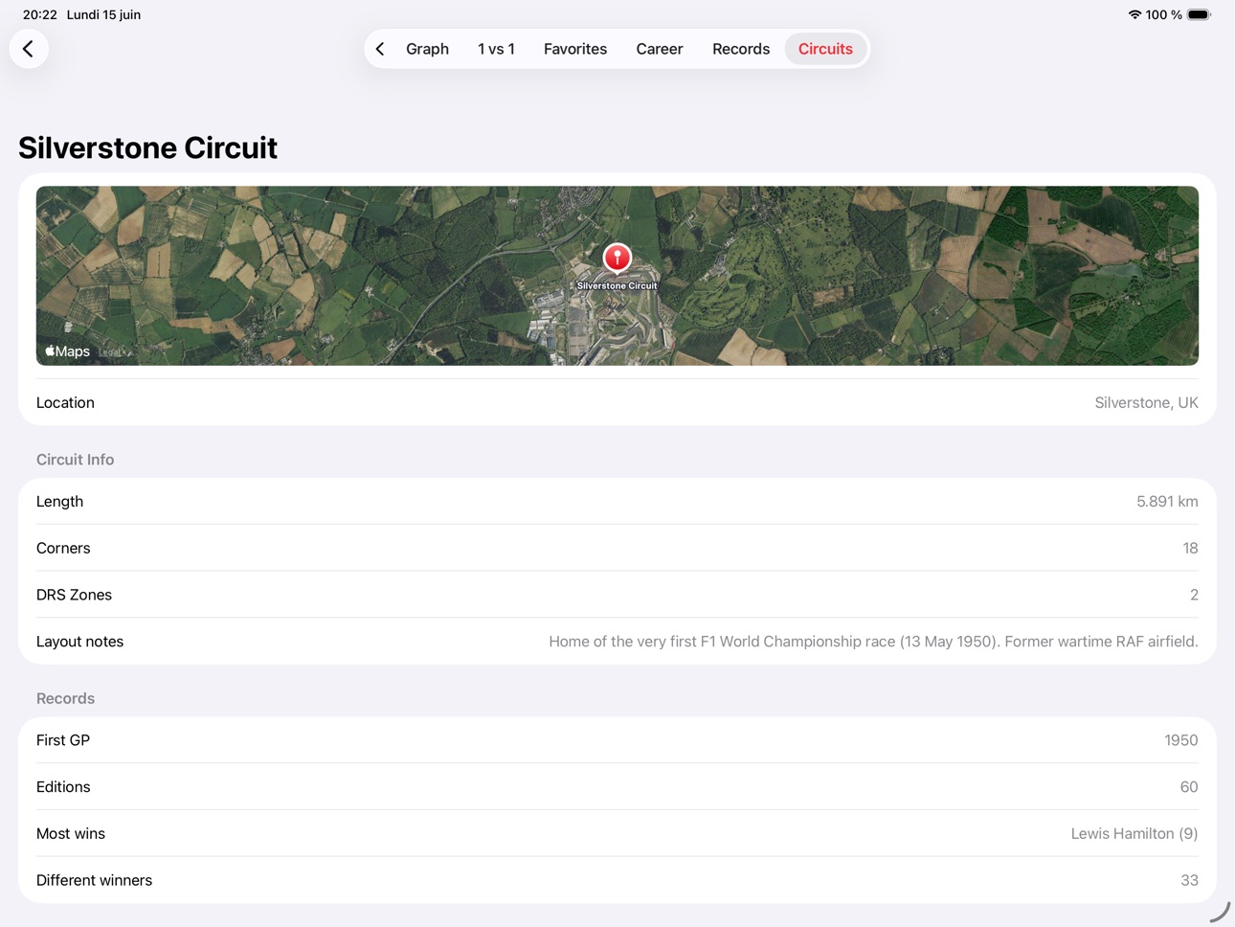This screenshot has width=1235, height=927.
Task: Open the Apple Maps logo link
Action: coord(67,351)
